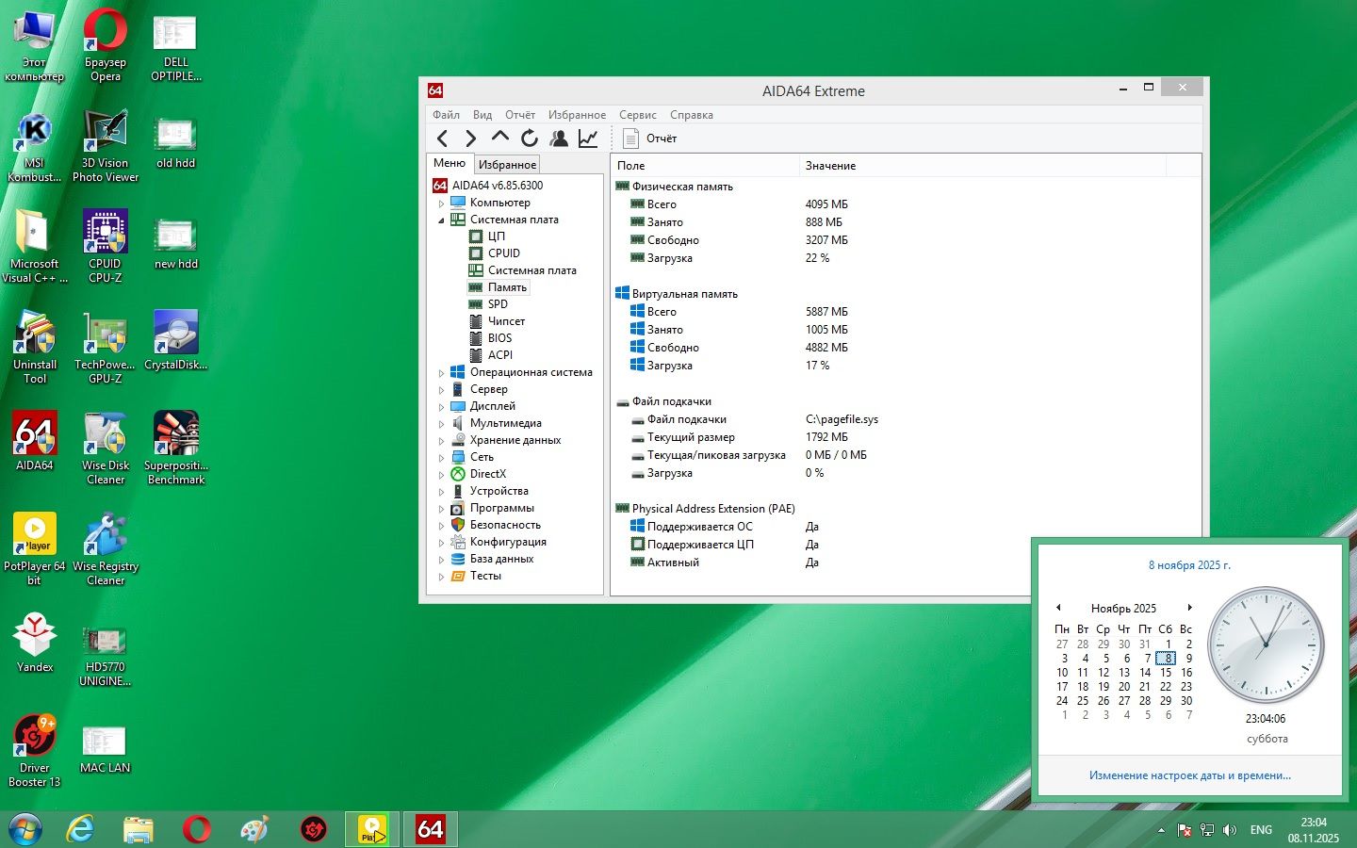Select the SPD tree item

click(x=498, y=304)
